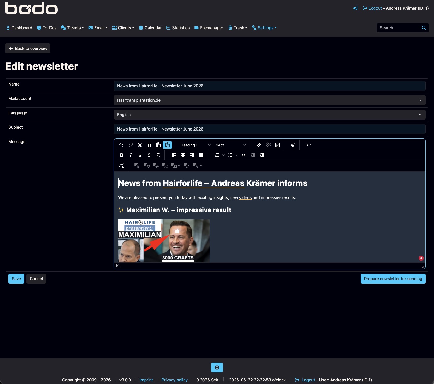This screenshot has height=384, width=434.
Task: Cancel editing the newsletter
Action: click(36, 279)
